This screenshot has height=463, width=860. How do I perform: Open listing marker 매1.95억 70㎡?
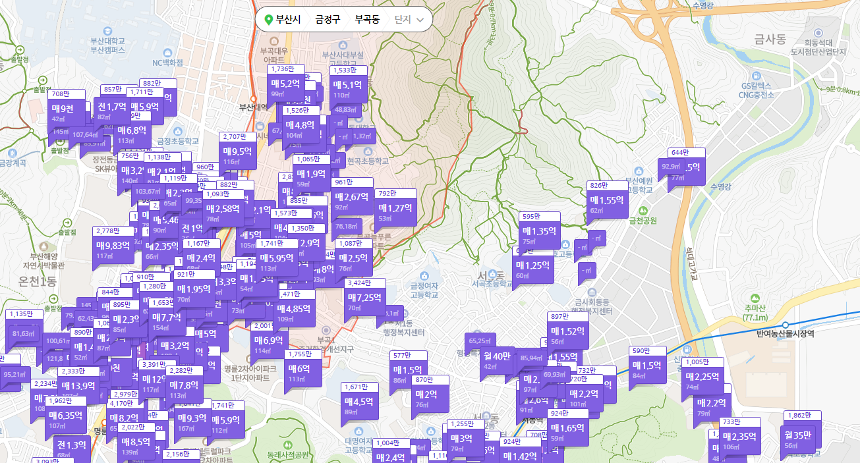194,291
